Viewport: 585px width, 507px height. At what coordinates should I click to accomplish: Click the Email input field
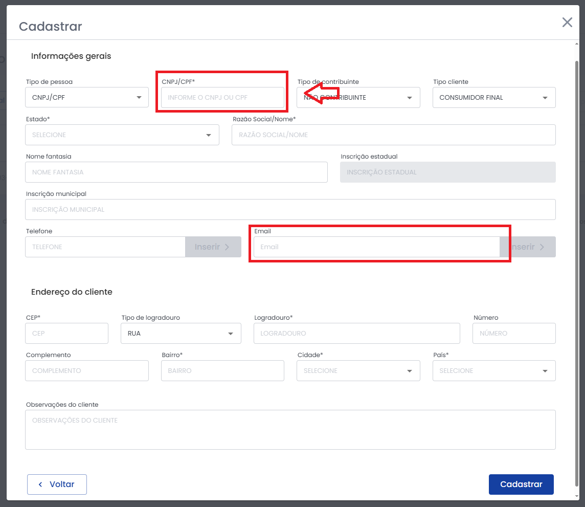pos(376,247)
